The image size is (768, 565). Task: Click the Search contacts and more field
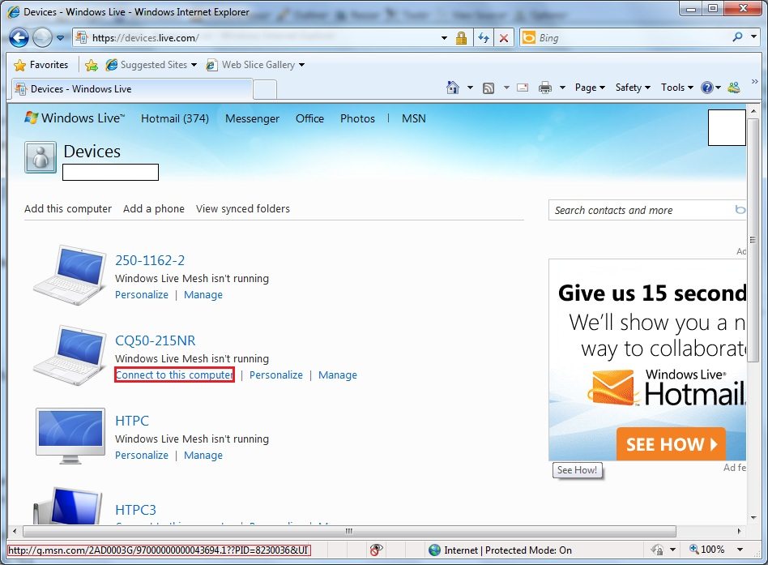(646, 210)
